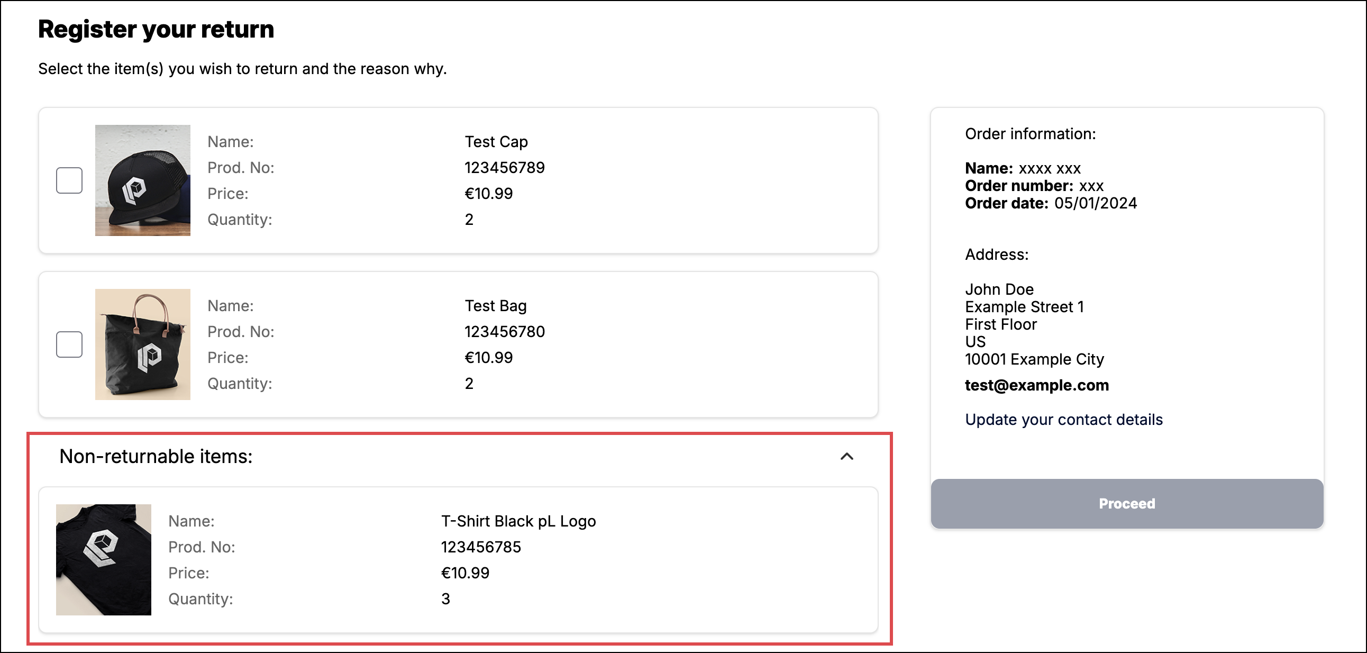Select the Test Cap product name
Viewport: 1367px width, 653px height.
tap(496, 142)
